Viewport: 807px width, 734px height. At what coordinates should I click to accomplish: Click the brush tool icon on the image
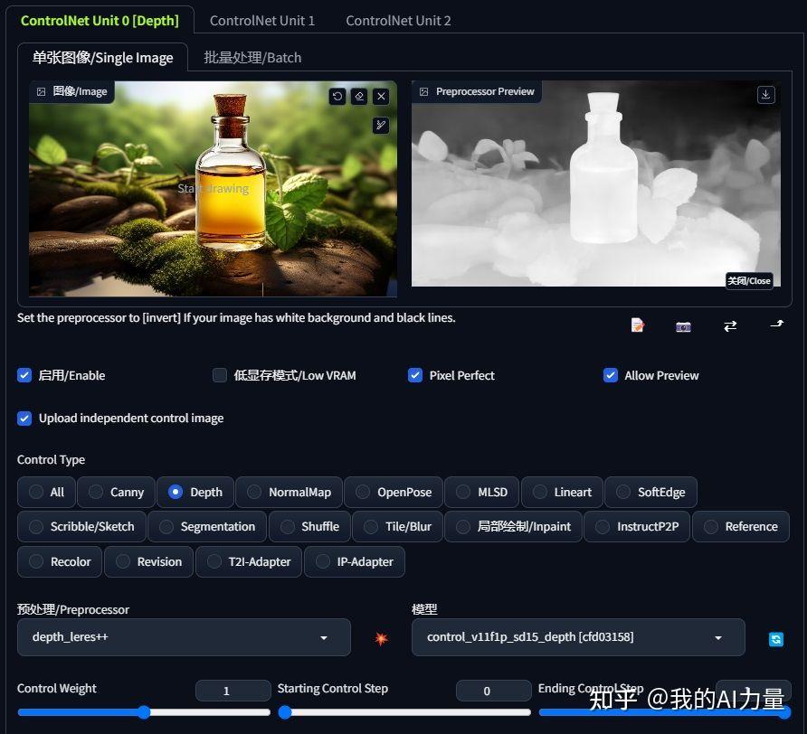point(381,125)
